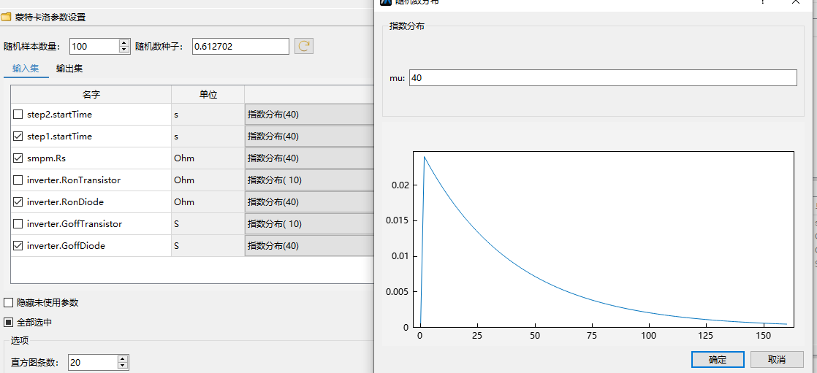Open distribution cell for step1.startTime

tap(310, 136)
